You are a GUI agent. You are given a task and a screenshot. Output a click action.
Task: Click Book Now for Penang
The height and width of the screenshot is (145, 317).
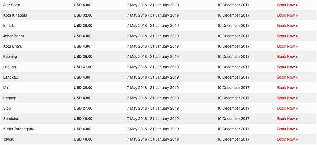[287, 98]
